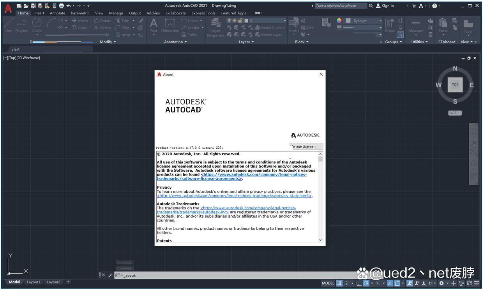Insert a Table from Annotation panel
This screenshot has width=484, height=290.
(190, 35)
